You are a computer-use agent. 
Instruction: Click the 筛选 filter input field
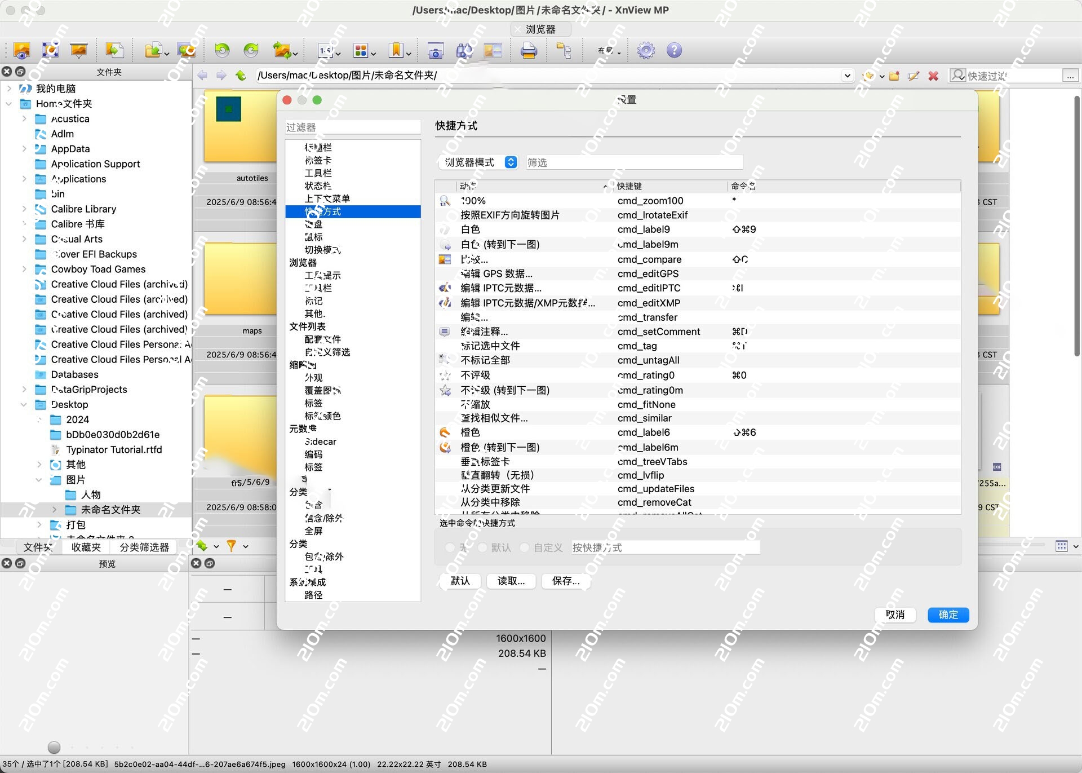tap(634, 162)
